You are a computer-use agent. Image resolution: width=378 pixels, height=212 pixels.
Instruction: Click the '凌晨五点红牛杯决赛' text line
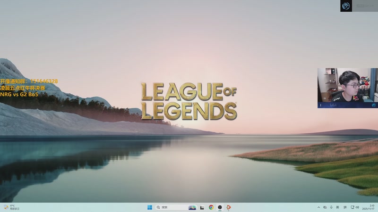point(23,88)
